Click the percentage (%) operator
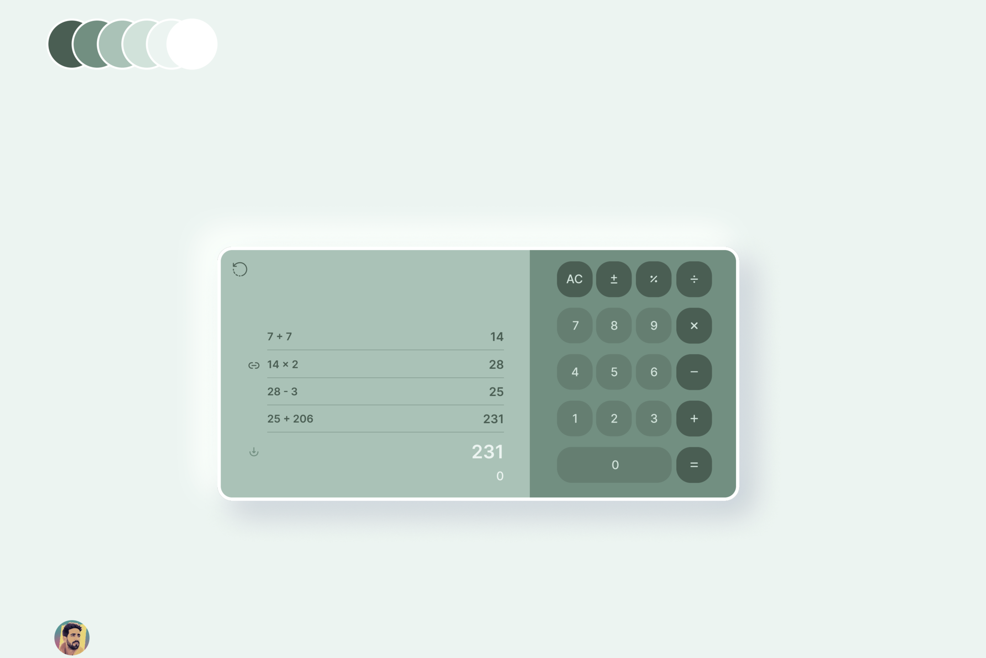 pyautogui.click(x=653, y=279)
